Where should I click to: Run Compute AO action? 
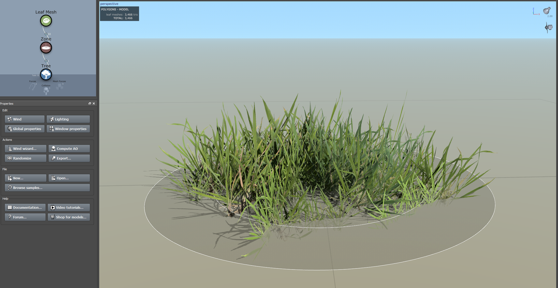click(69, 148)
